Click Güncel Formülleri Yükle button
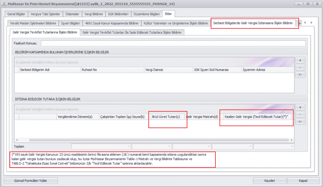This screenshot has height=187, width=323. point(31,181)
